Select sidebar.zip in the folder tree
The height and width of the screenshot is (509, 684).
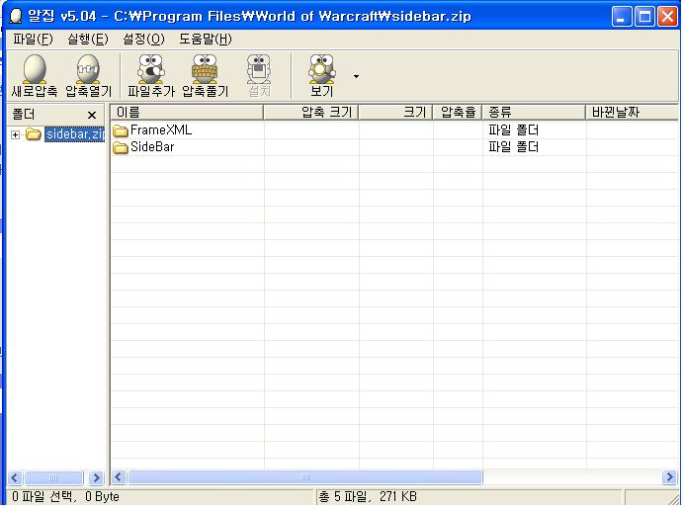pos(73,134)
